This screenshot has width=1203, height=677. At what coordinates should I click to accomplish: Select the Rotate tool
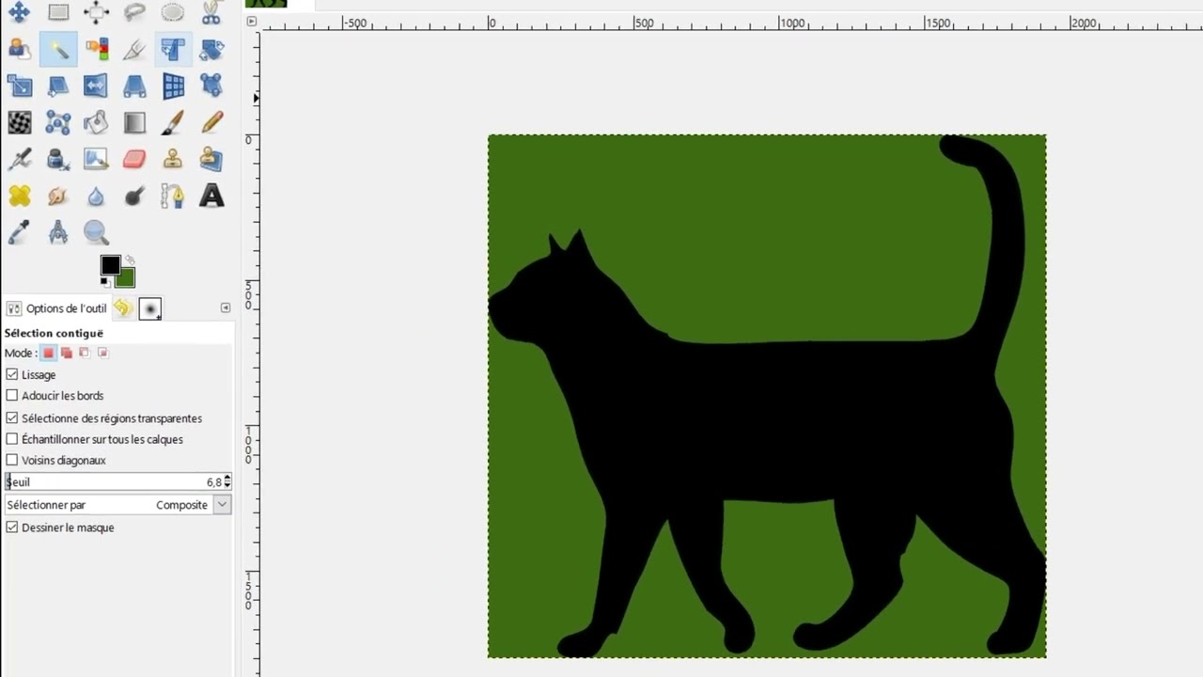(211, 49)
